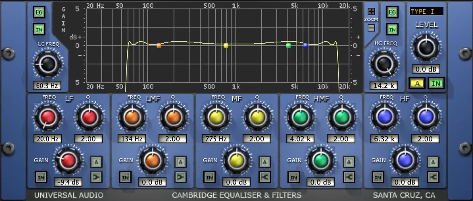This screenshot has width=473, height=201.
Task: Click the 4.02 k HMF frequency value
Action: 300,139
